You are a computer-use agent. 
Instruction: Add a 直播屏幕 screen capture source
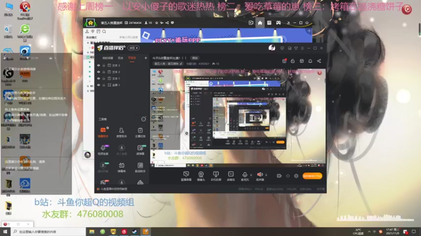[186, 176]
